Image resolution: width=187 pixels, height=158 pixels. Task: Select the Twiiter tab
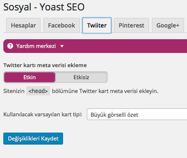(x=97, y=25)
